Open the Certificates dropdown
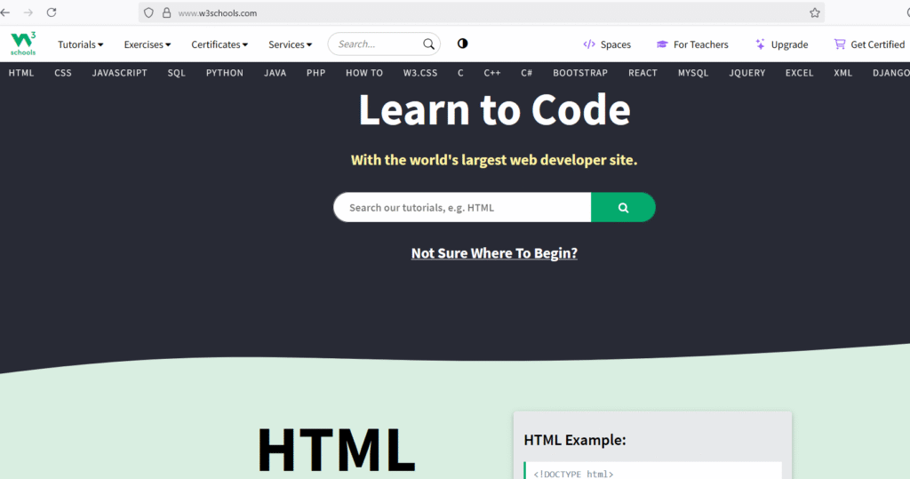This screenshot has width=910, height=479. point(220,44)
